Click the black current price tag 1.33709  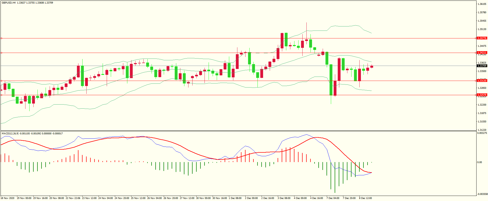pyautogui.click(x=482, y=66)
